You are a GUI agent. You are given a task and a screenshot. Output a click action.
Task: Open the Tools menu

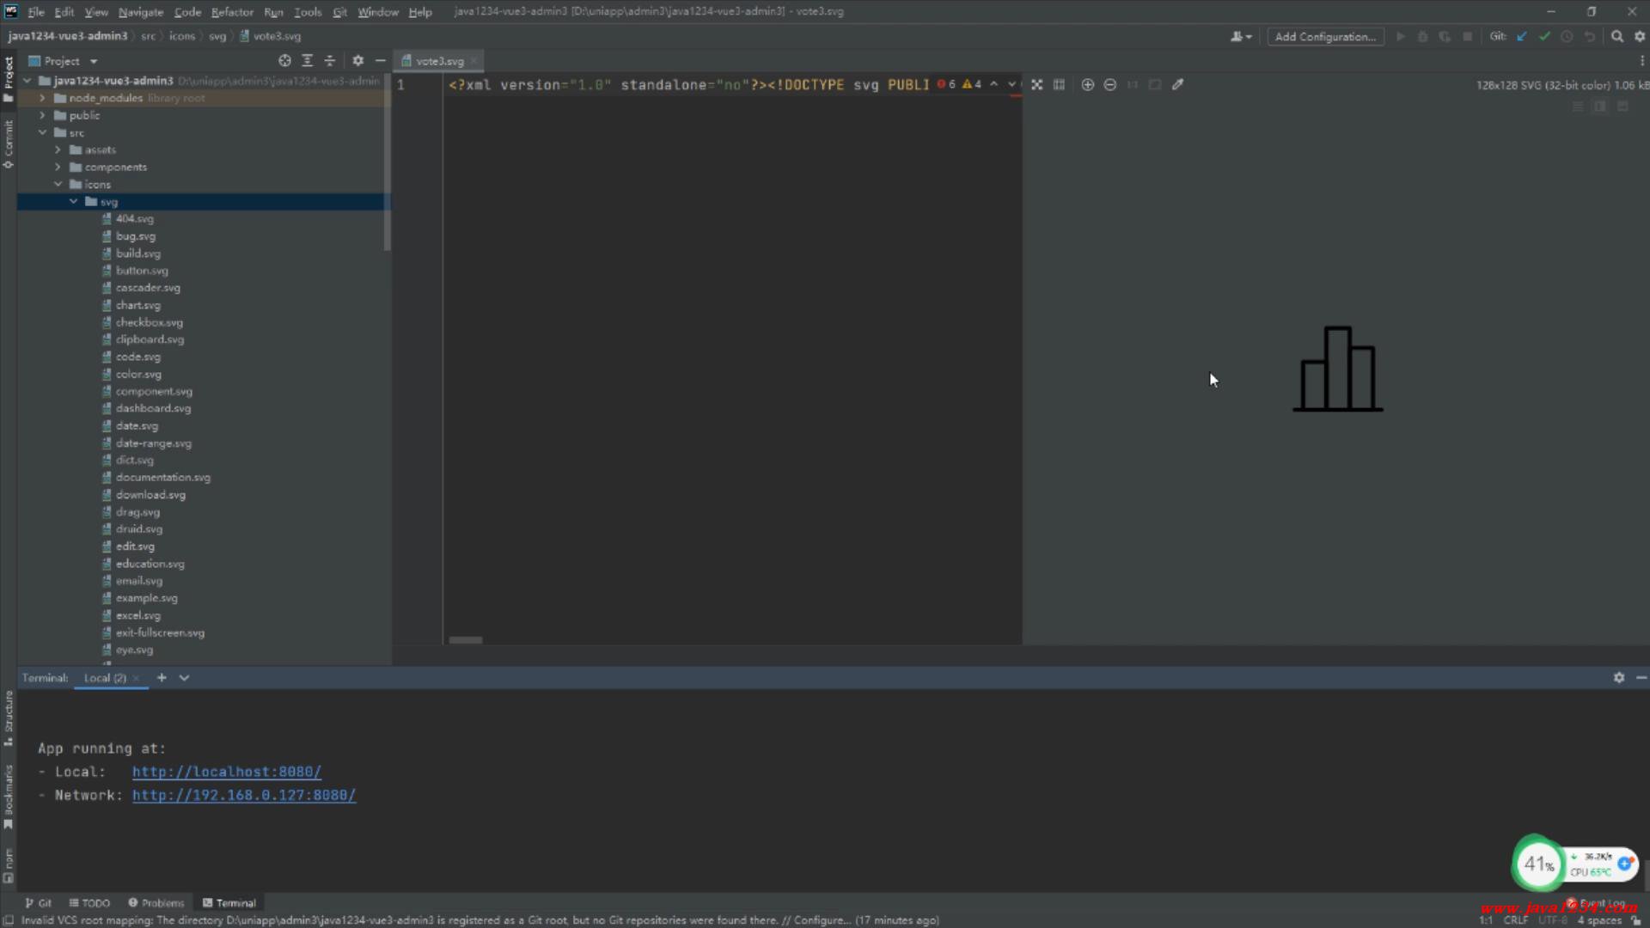[x=308, y=12]
